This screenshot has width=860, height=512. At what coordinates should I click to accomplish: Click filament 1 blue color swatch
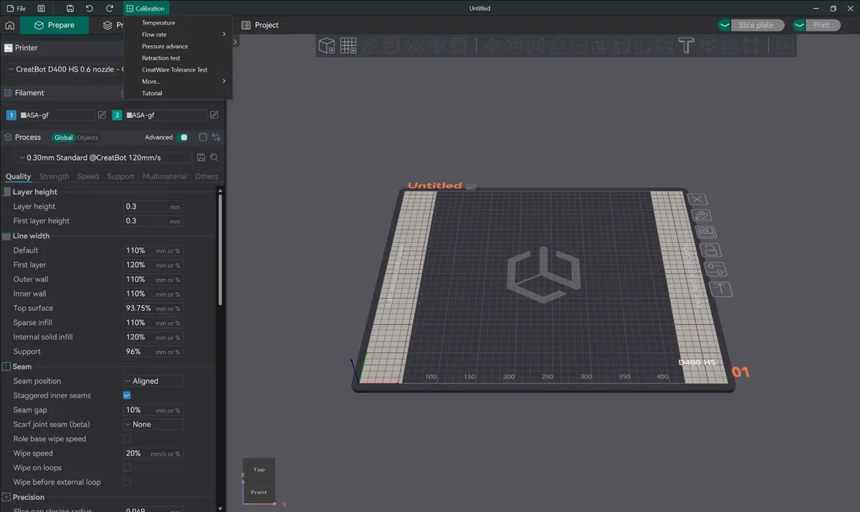pos(11,115)
